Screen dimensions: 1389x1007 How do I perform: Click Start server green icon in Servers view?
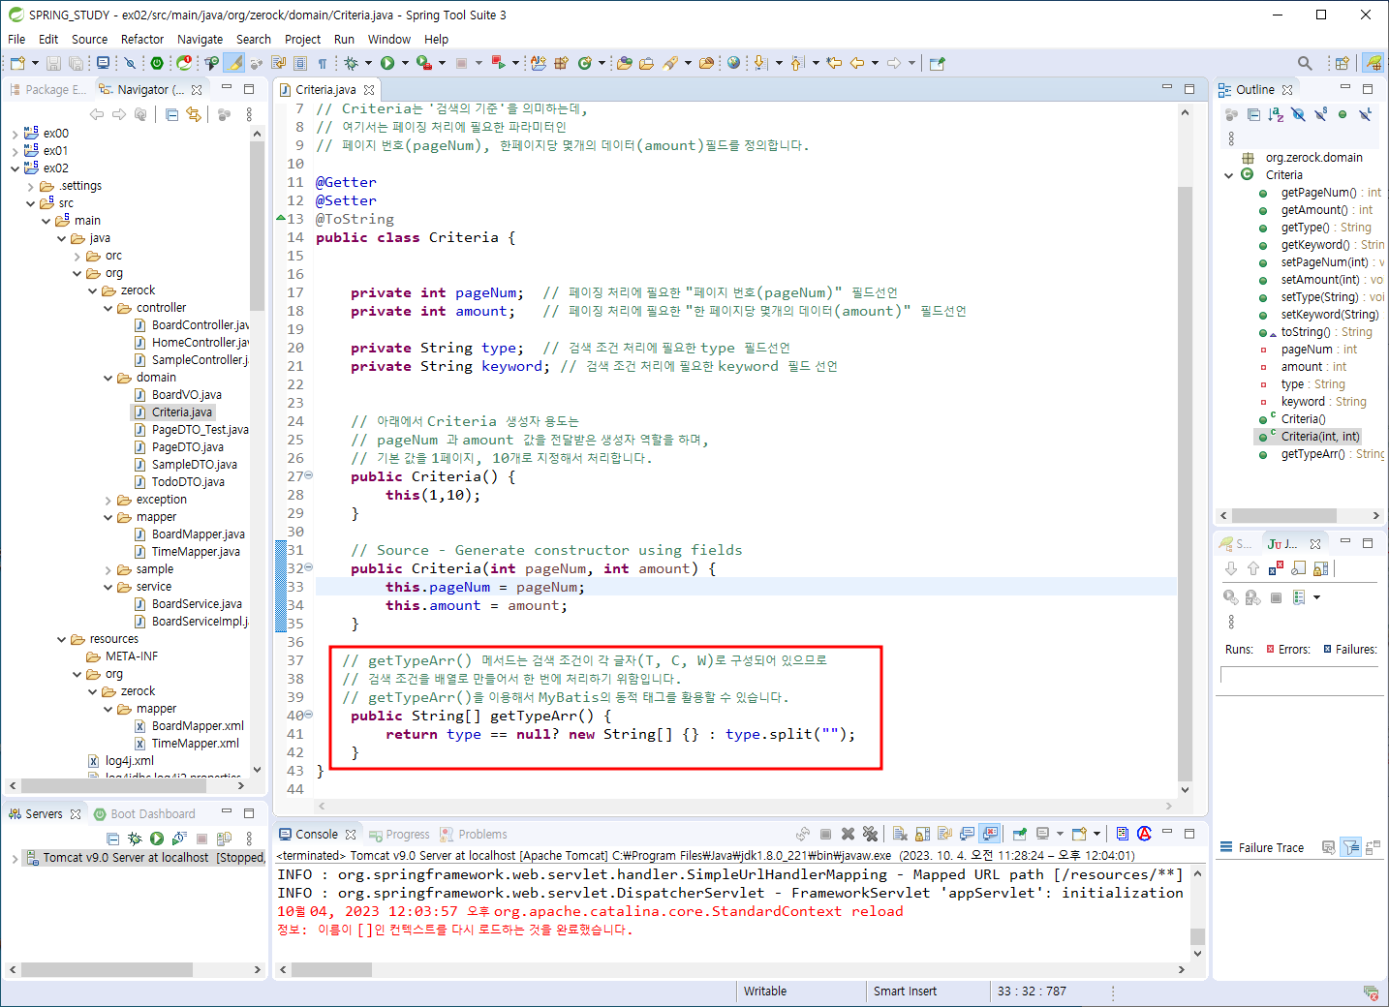click(x=156, y=839)
